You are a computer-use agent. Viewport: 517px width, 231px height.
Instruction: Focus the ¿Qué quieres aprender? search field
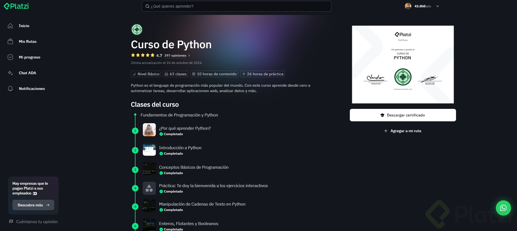[x=237, y=6]
